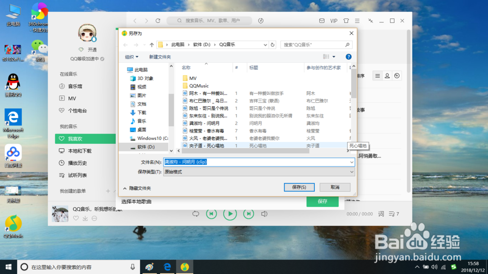Click the refresh icon in QQ Music toolbar
Screen dimensions: 488x274
(x=158, y=20)
